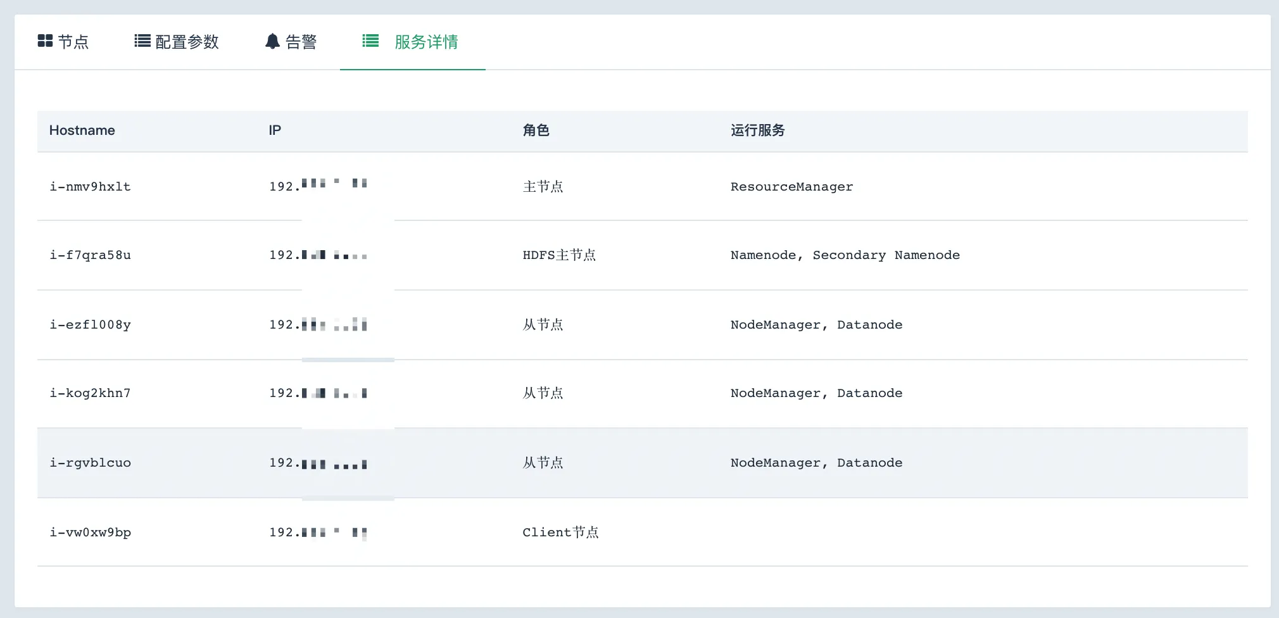Select hostname i-rgvblcuo
The width and height of the screenshot is (1279, 618).
coord(91,463)
